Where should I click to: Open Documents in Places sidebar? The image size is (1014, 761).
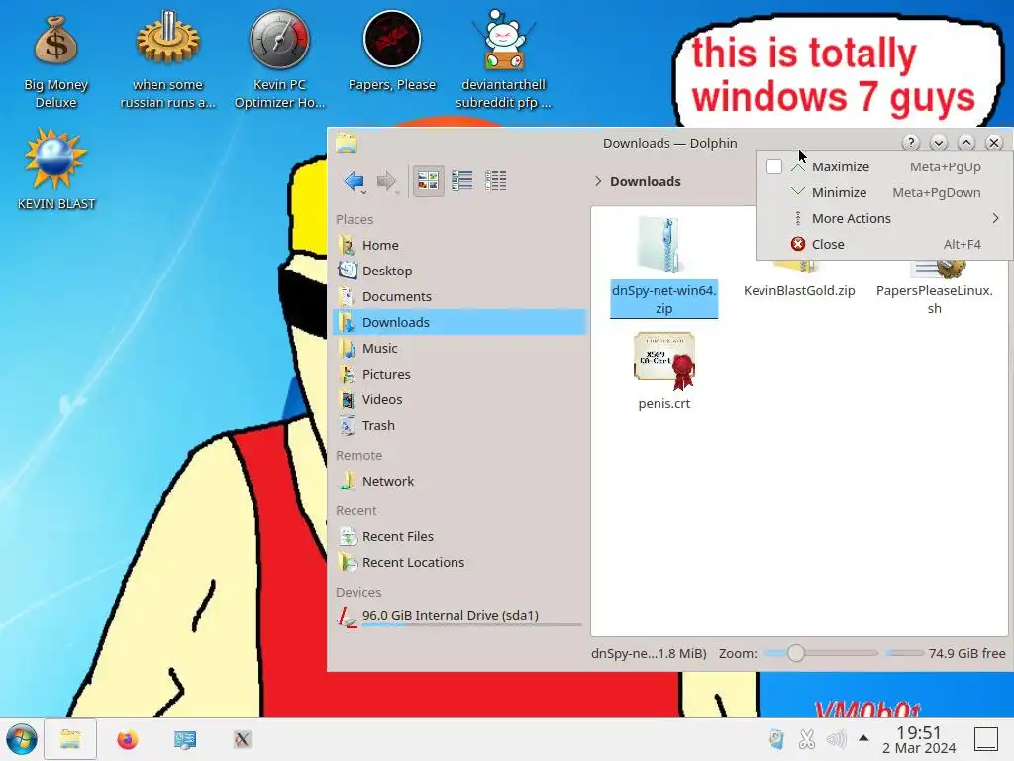point(459,297)
